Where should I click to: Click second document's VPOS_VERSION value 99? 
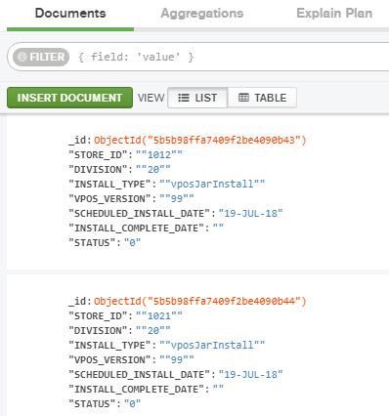[x=177, y=360]
